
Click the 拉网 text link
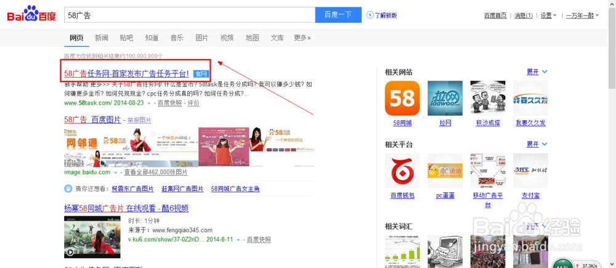click(x=445, y=123)
